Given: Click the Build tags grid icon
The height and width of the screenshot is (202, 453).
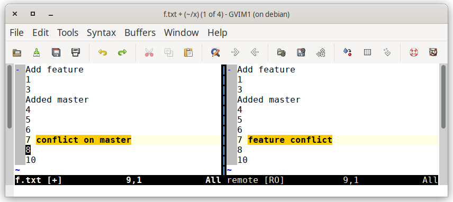Looking at the screenshot, I should pyautogui.click(x=367, y=52).
